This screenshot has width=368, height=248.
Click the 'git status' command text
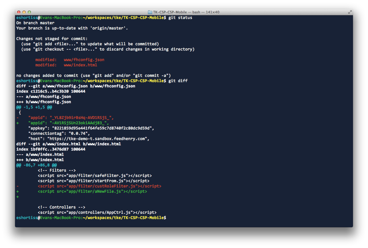pyautogui.click(x=180, y=18)
